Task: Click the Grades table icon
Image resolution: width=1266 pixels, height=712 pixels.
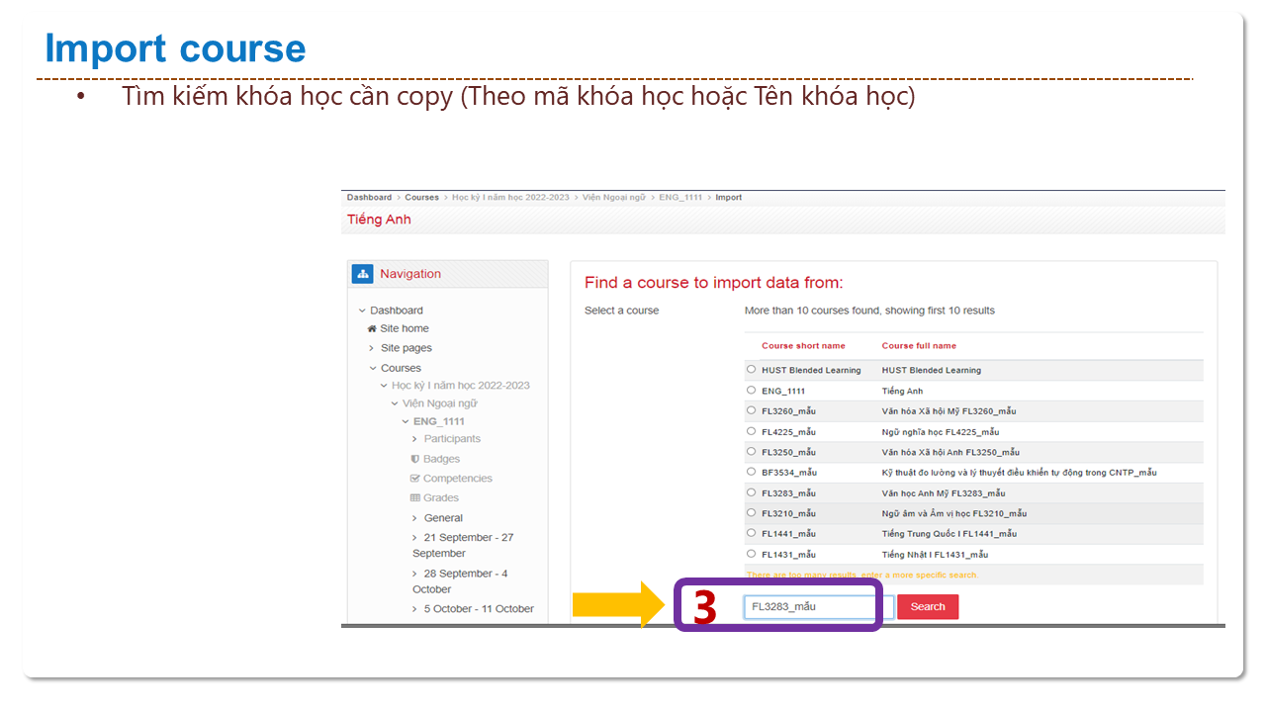Action: pos(415,498)
